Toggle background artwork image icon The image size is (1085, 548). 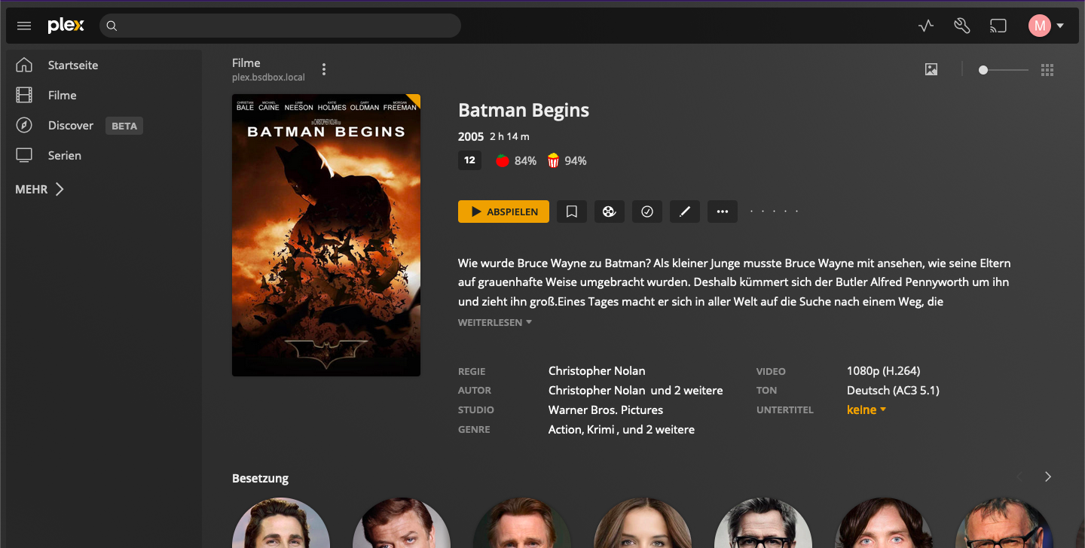click(x=931, y=69)
